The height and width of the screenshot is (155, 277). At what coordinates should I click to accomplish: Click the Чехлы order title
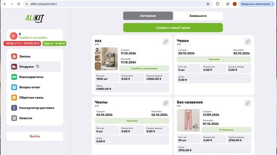101,102
